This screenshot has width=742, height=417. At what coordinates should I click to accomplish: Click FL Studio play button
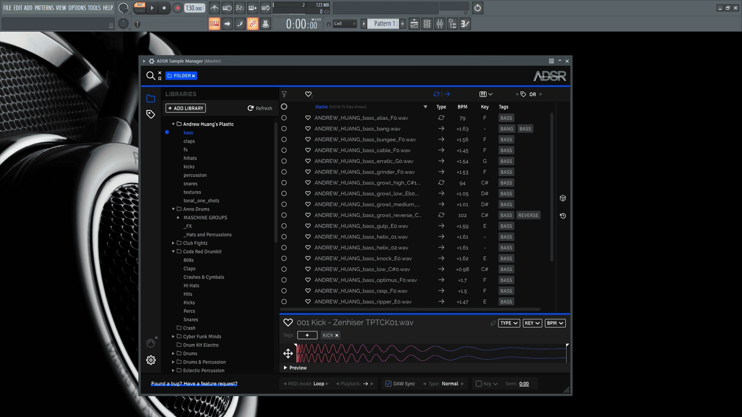point(152,8)
